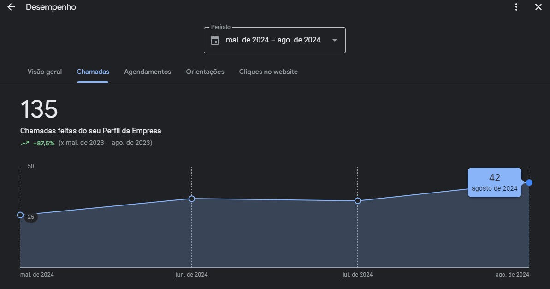This screenshot has width=550, height=289.
Task: Select the Chamadas tab
Action: coord(93,72)
